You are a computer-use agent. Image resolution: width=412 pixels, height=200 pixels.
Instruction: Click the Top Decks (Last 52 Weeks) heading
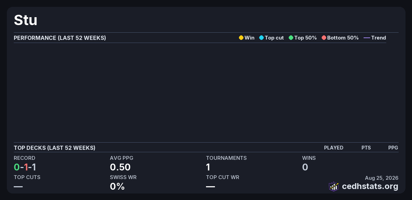coord(55,148)
